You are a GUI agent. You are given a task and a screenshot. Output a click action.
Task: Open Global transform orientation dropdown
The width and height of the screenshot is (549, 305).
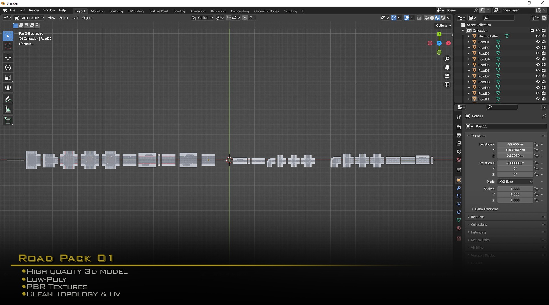pyautogui.click(x=202, y=18)
